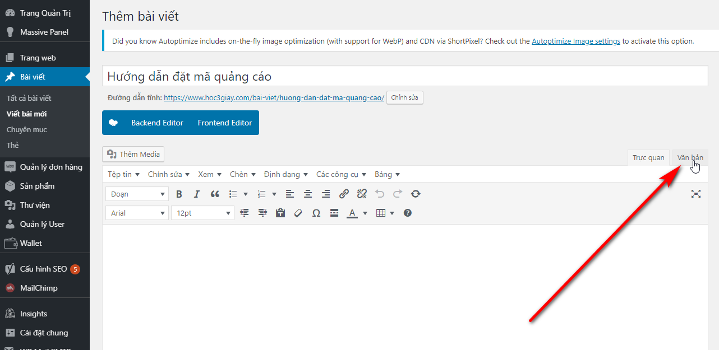Align text center in the toolbar
Image resolution: width=719 pixels, height=350 pixels.
[308, 194]
